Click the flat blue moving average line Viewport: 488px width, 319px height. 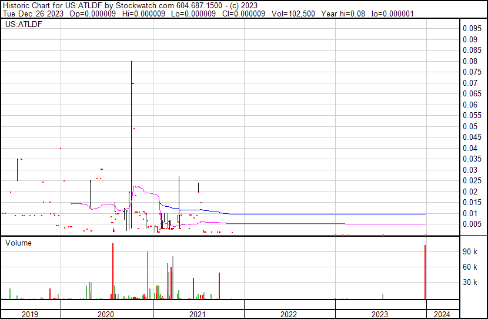(323, 214)
